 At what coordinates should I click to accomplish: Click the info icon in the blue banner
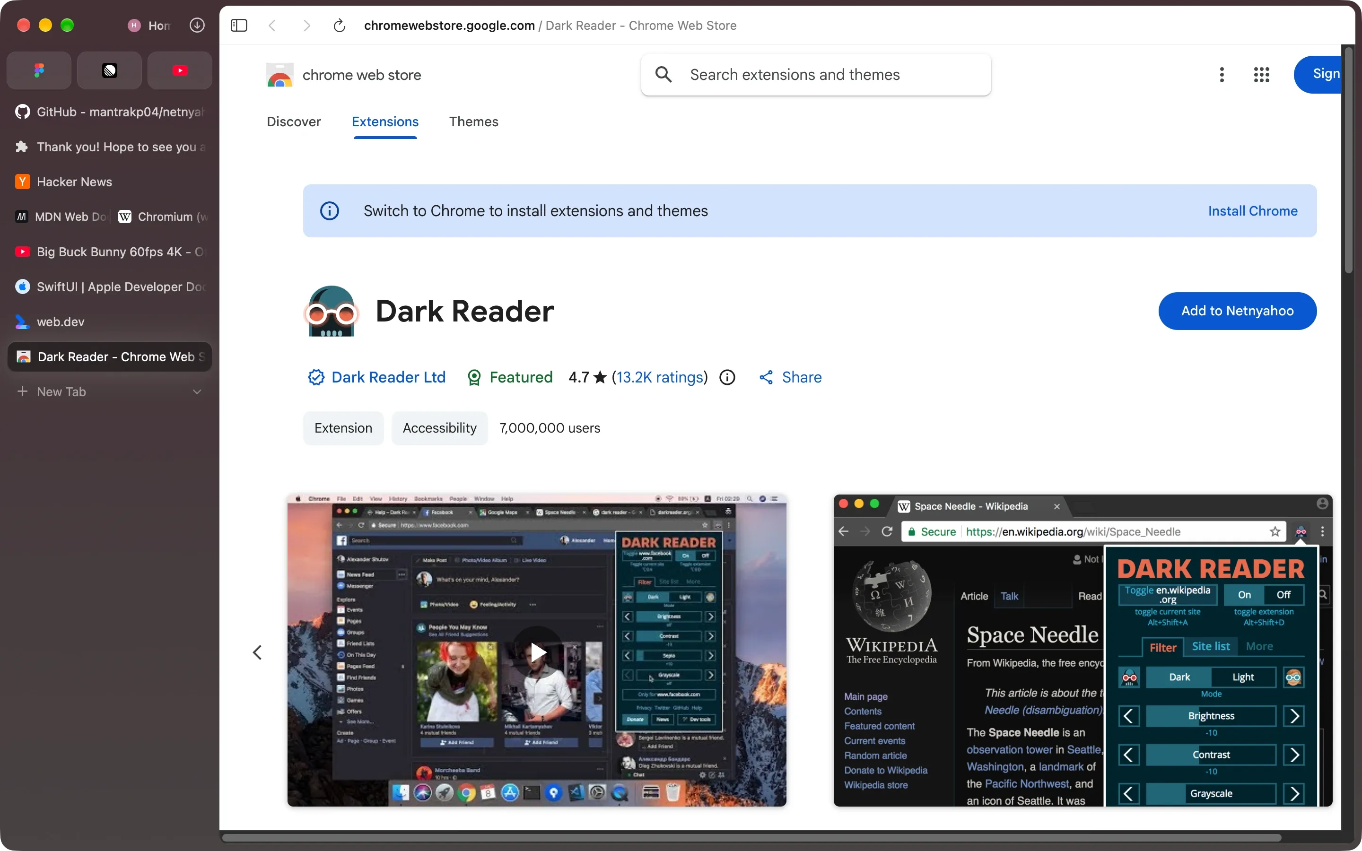click(x=330, y=211)
